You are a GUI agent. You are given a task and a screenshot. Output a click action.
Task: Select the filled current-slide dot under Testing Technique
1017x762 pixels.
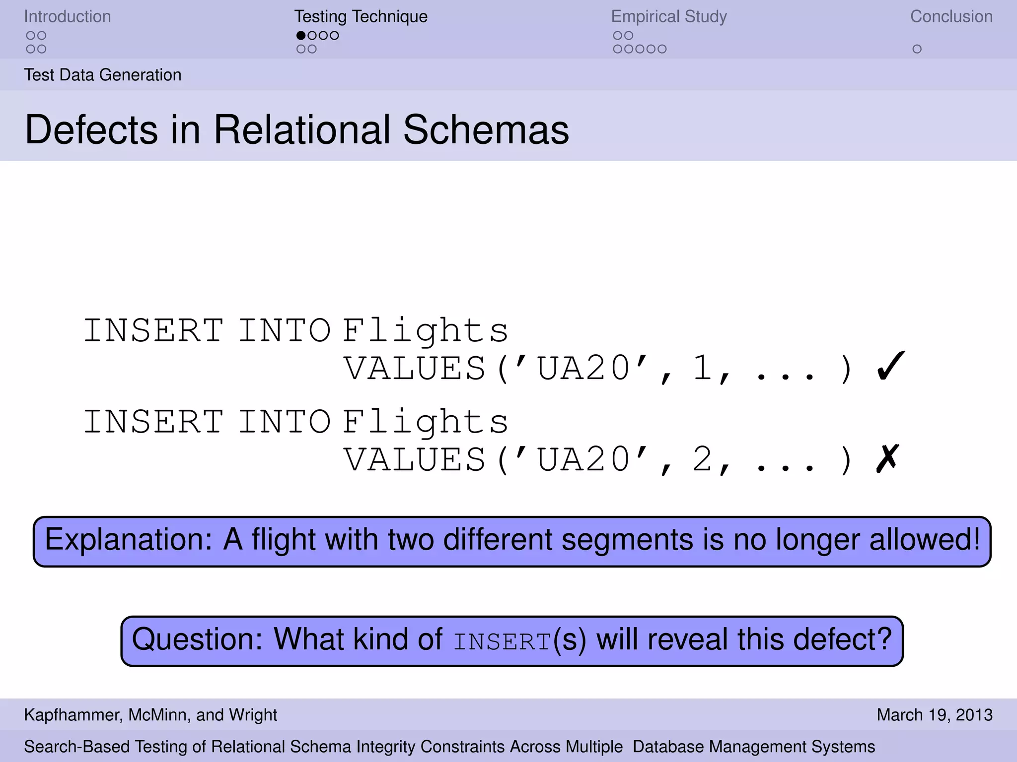click(x=301, y=35)
